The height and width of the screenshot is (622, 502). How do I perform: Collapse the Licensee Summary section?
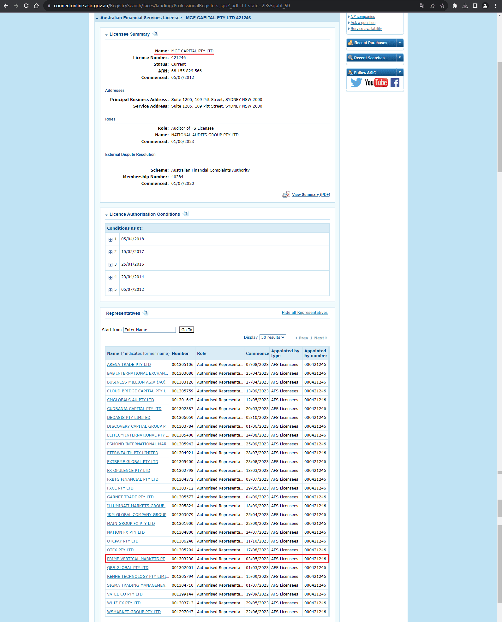(x=107, y=35)
